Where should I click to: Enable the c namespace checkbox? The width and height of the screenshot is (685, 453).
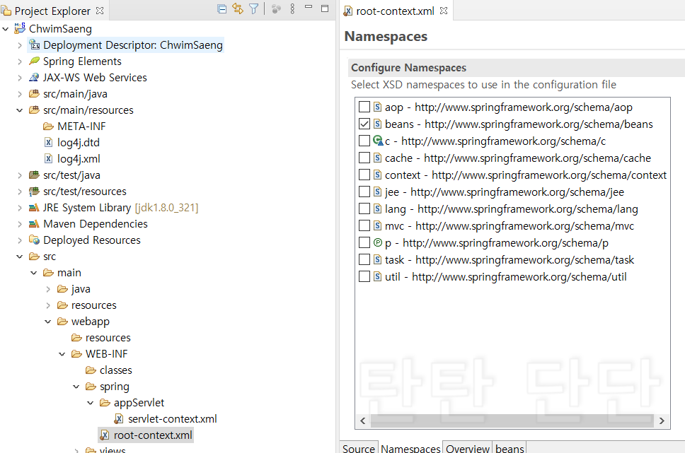tap(364, 141)
